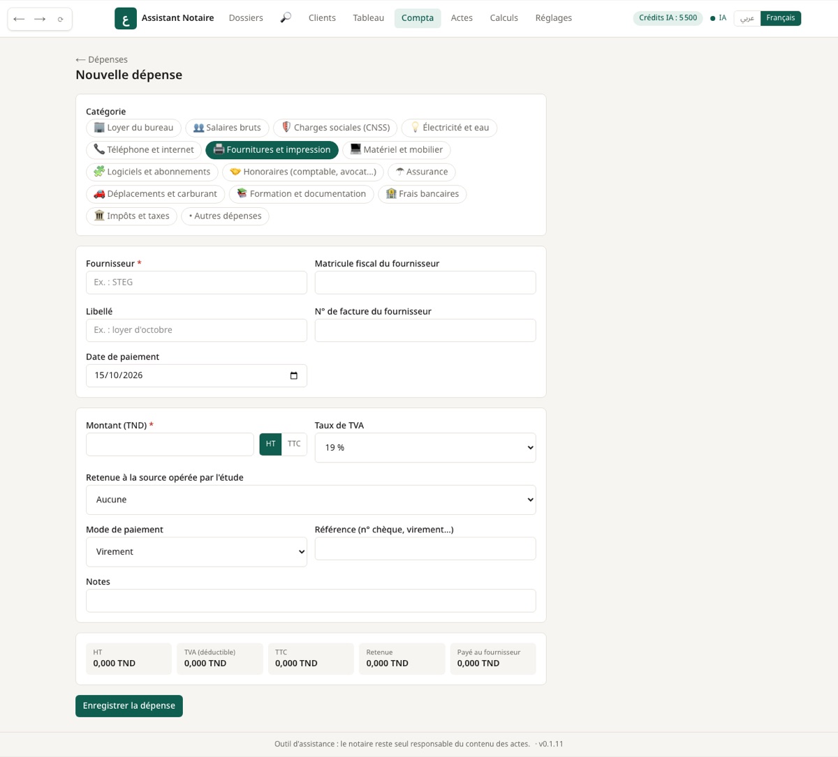Screen dimensions: 838x757
Task: Open the Retenue à la source dropdown
Action: (311, 500)
